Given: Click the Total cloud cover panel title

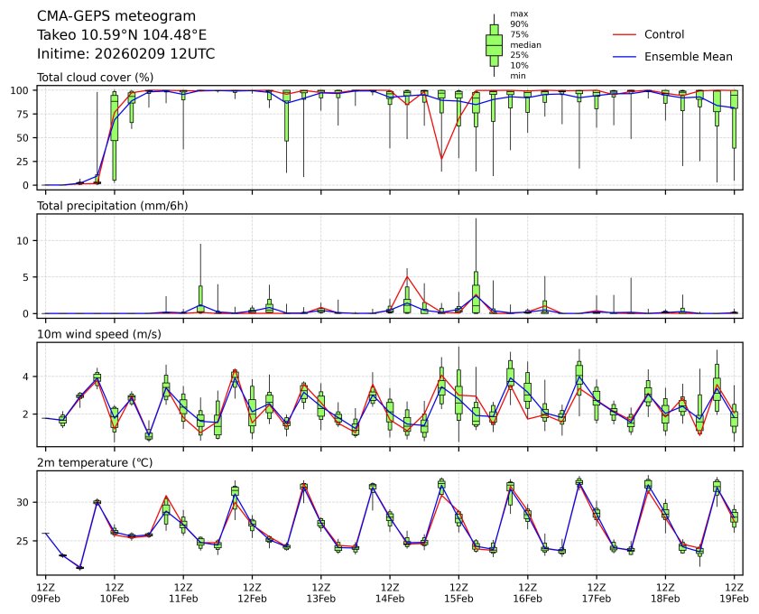Looking at the screenshot, I should [x=95, y=78].
